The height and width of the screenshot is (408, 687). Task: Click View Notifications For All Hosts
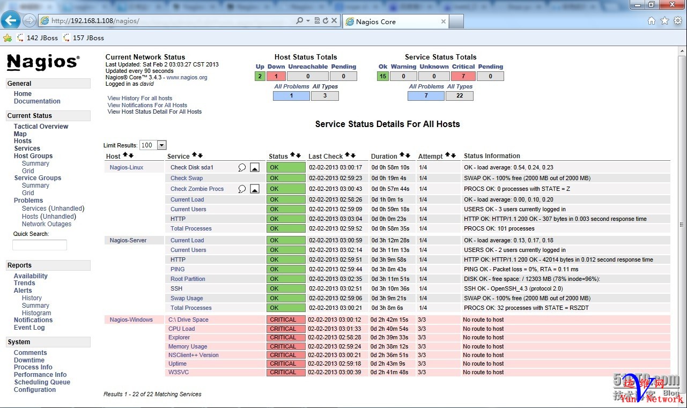click(x=147, y=105)
